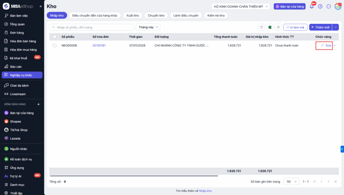Open invoice number 00135181 link
Screen dimensions: 344x195
(x=99, y=45)
